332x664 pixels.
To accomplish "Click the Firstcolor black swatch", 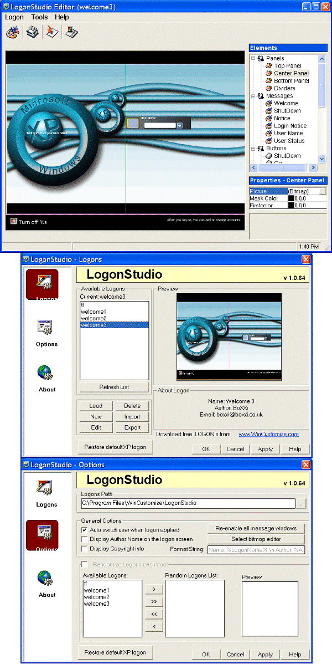I will tap(291, 206).
